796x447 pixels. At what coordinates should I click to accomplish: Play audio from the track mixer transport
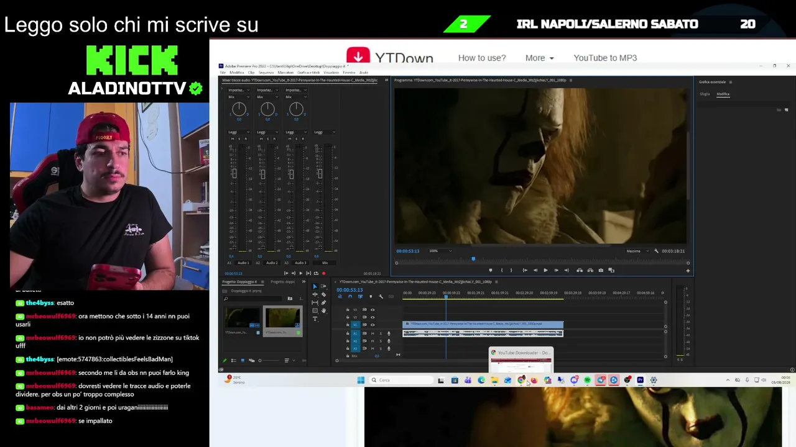pos(300,273)
